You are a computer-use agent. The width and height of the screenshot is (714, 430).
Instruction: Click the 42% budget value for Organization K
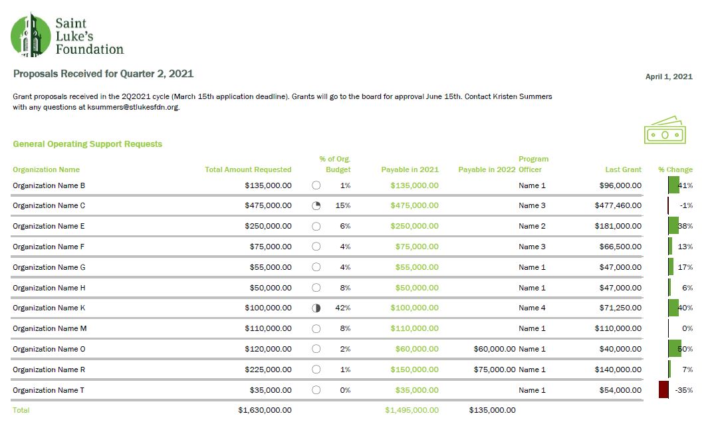pyautogui.click(x=343, y=308)
